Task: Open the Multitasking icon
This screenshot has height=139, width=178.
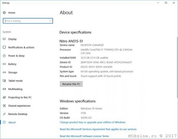Action: (x=4, y=89)
